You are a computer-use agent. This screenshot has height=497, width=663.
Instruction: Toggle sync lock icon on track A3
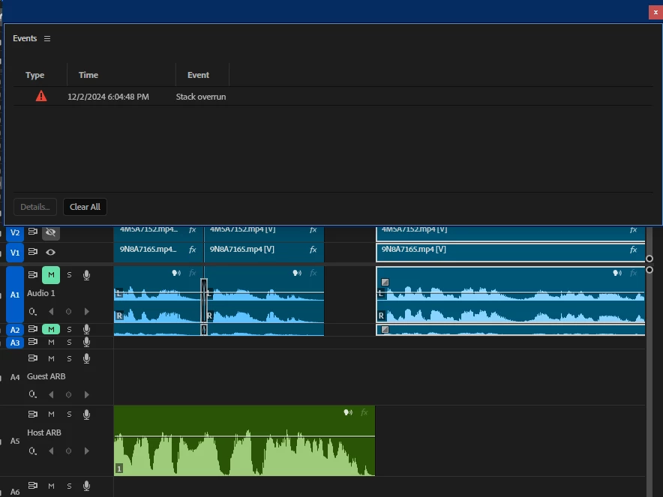(32, 342)
